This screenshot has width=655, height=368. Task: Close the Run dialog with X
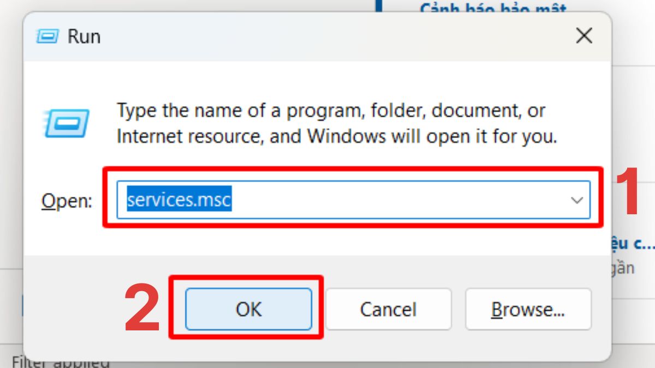point(584,37)
